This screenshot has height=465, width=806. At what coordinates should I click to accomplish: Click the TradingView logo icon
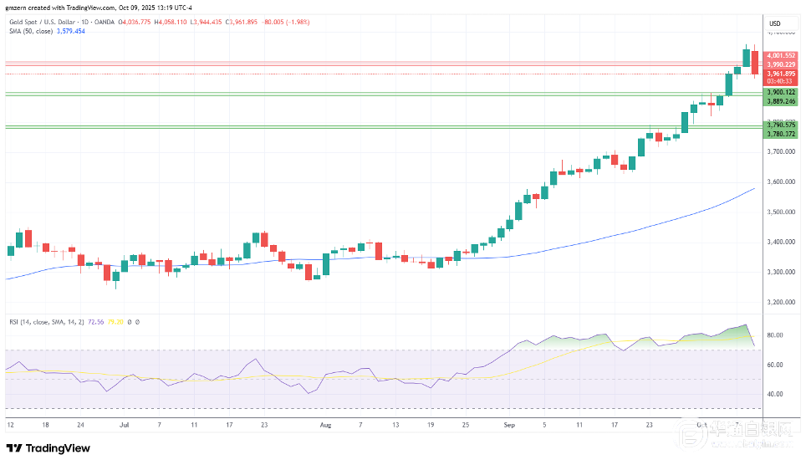click(x=16, y=447)
